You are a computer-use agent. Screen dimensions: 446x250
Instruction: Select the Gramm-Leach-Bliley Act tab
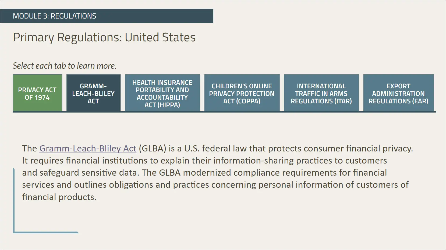93,93
